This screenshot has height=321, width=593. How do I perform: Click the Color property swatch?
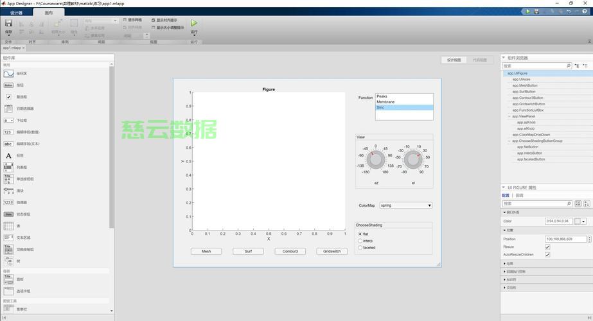click(x=578, y=221)
